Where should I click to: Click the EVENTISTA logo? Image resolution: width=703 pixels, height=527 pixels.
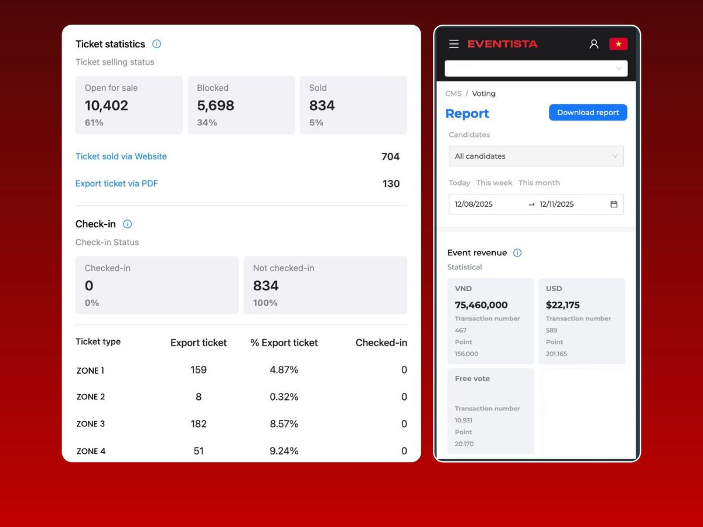pyautogui.click(x=502, y=44)
